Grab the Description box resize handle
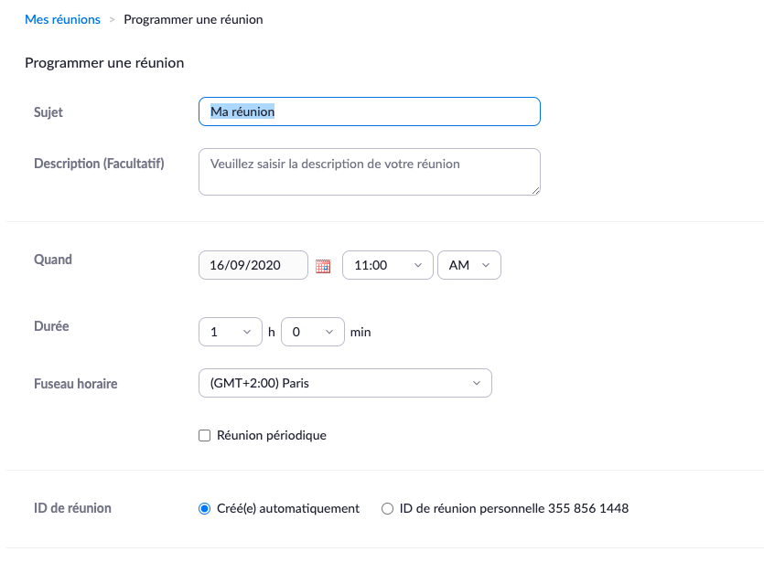The image size is (764, 563). [535, 191]
